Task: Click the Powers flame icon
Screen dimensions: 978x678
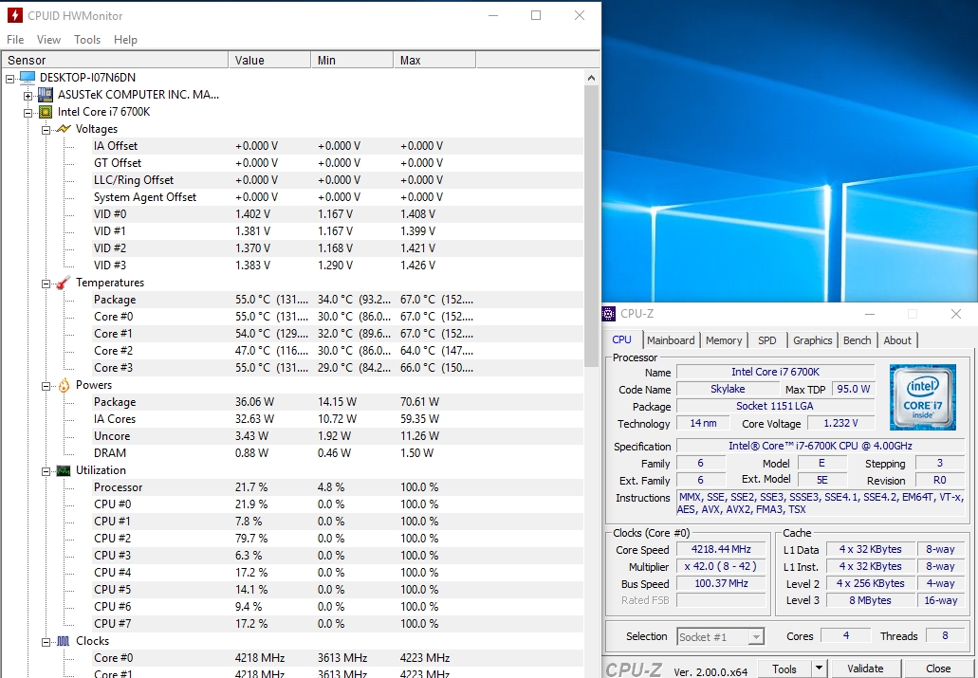Action: (x=64, y=385)
